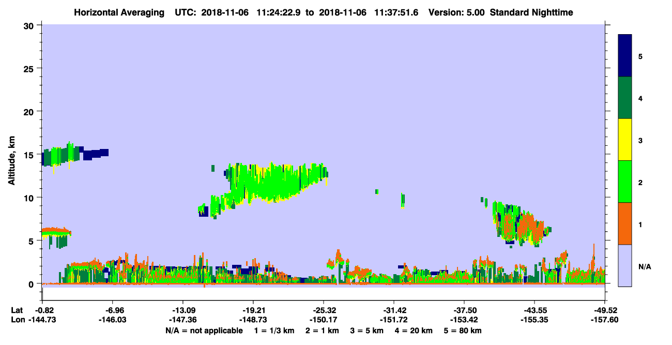Click the dark blue colorbar segment labeled 5
Image resolution: width=672 pixels, height=345 pixels.
tap(625, 56)
